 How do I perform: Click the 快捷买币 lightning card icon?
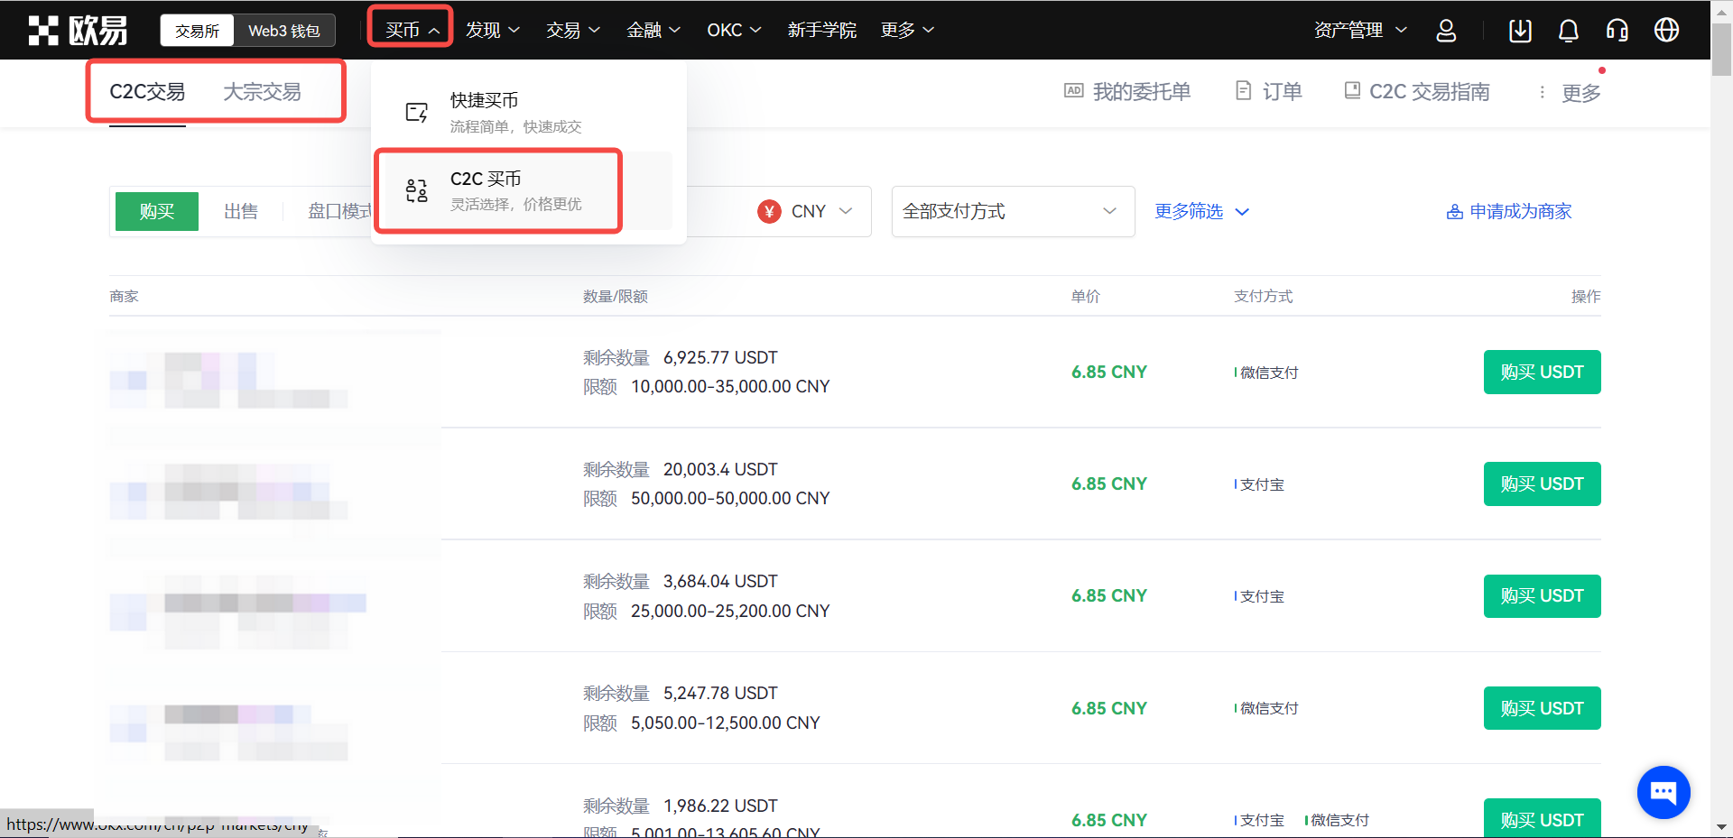(416, 113)
